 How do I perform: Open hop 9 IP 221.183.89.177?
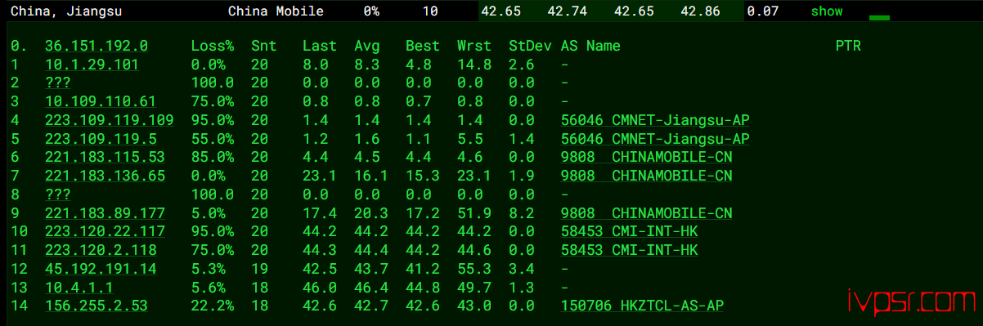pyautogui.click(x=105, y=212)
